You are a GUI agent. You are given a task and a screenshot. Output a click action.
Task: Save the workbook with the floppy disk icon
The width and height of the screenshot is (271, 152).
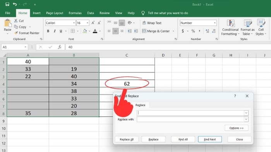pyautogui.click(x=7, y=4)
